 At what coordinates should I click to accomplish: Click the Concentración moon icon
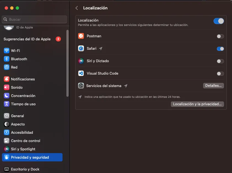[7, 96]
